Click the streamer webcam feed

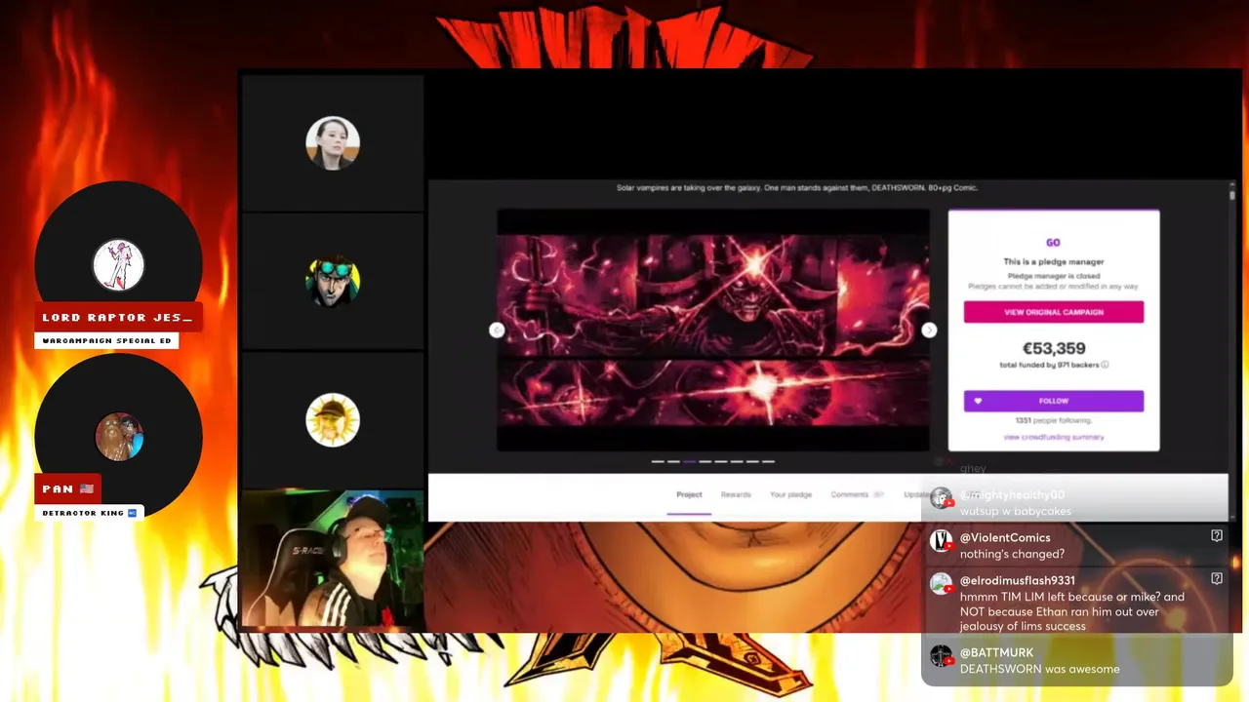click(333, 559)
